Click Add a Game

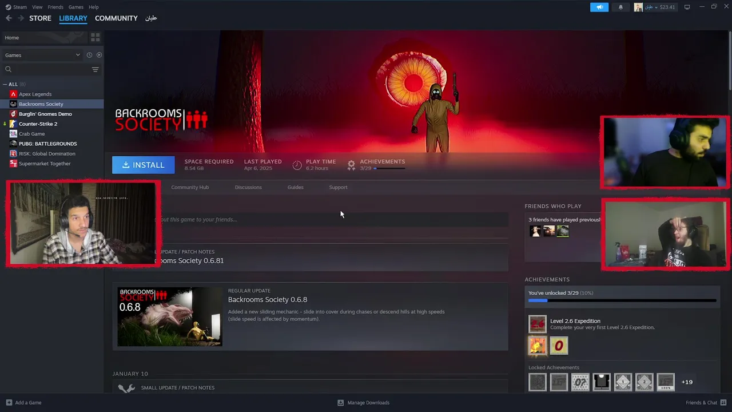(x=23, y=403)
